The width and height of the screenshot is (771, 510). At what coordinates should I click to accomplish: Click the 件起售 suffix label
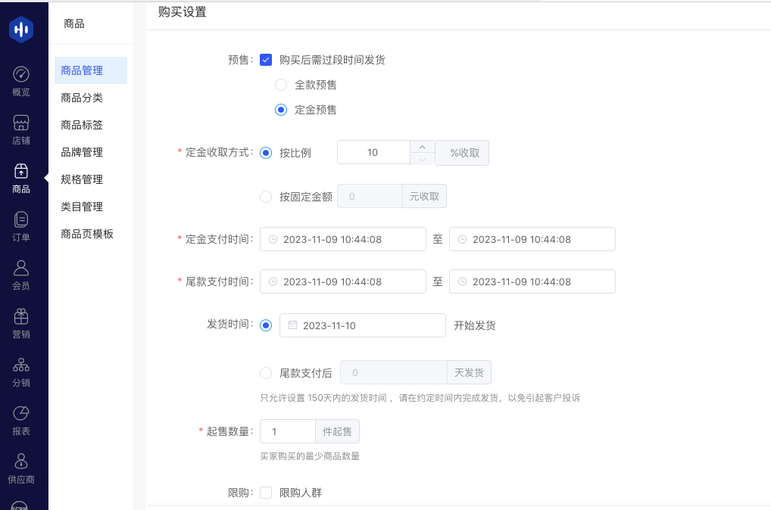[337, 431]
